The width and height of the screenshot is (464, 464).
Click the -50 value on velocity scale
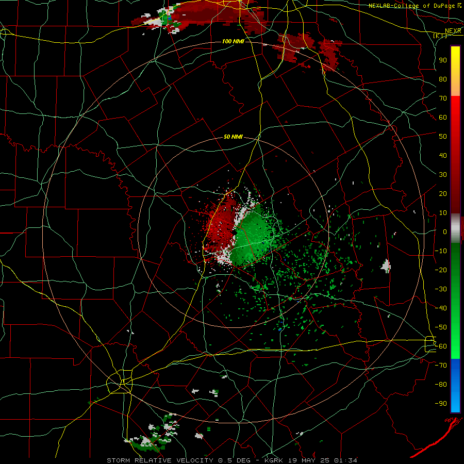tap(441, 327)
